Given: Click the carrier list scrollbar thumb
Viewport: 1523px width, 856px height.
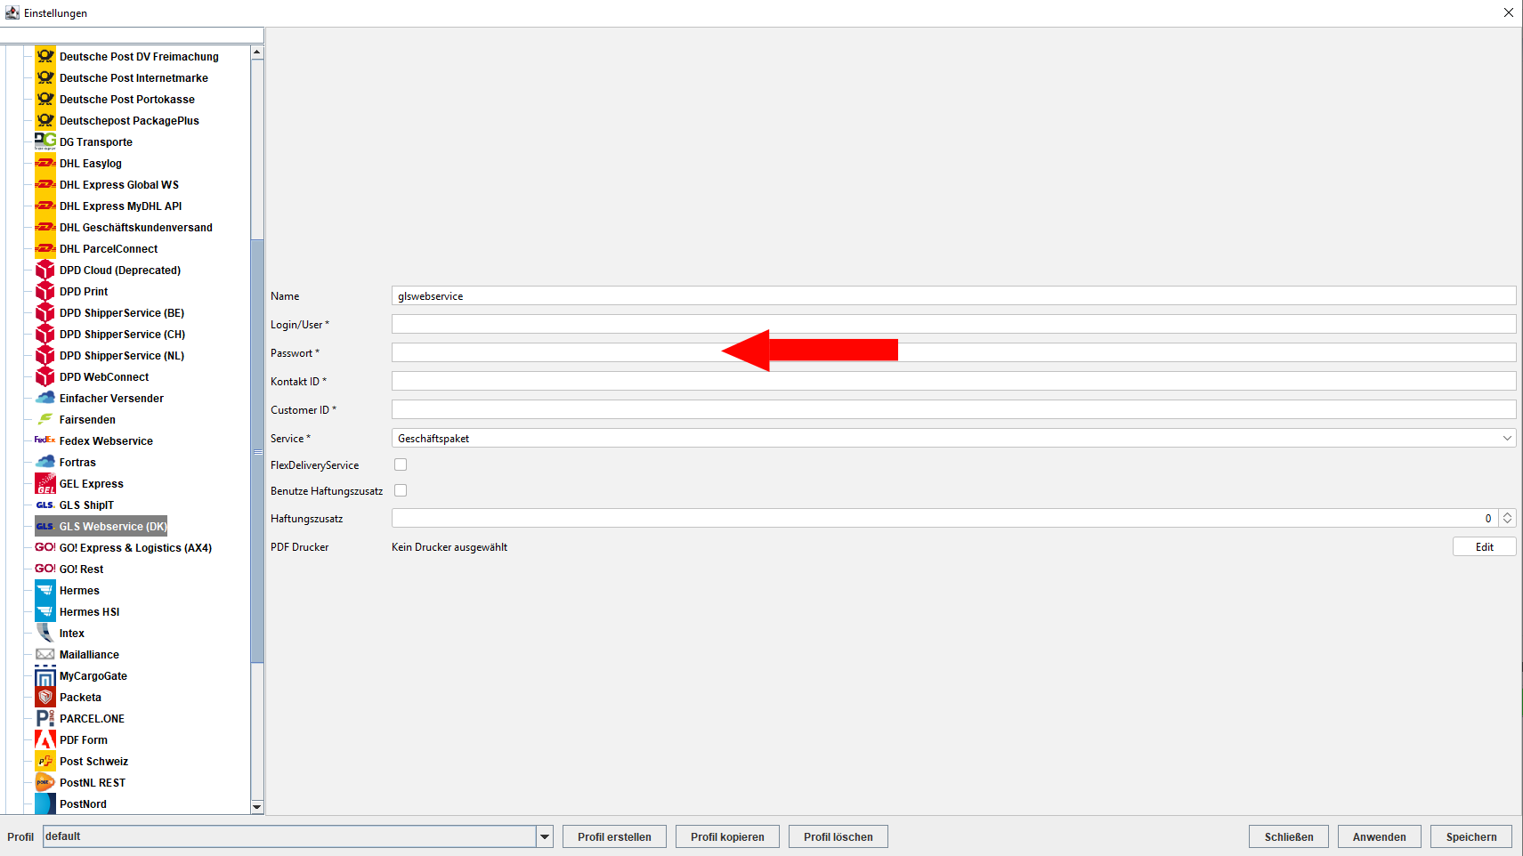Looking at the screenshot, I should [x=257, y=451].
